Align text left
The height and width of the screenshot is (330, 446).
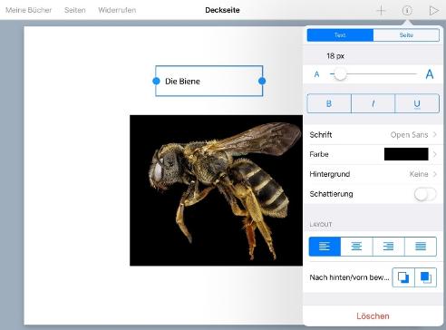pyautogui.click(x=325, y=247)
